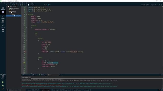
Task: Filter the project tree
Action: click(x=14, y=5)
